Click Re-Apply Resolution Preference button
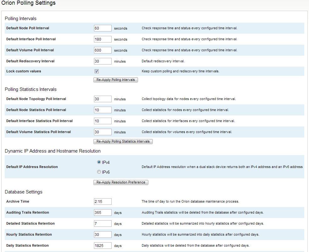Screen dimensions: 309x252 point(121,182)
